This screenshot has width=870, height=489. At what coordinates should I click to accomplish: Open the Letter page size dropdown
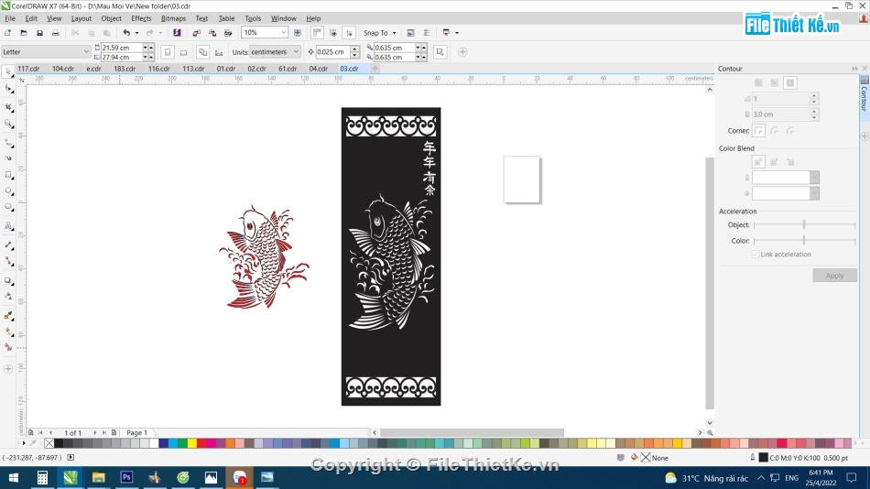(x=86, y=51)
